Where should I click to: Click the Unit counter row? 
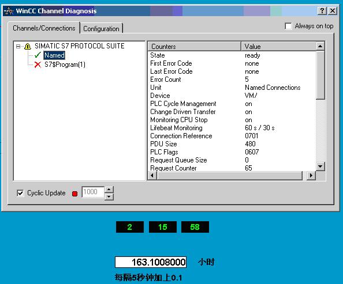click(x=232, y=88)
